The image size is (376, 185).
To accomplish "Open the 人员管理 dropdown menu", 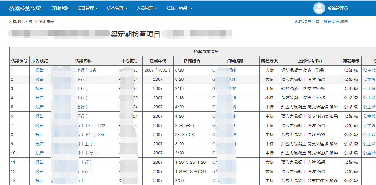I will (x=147, y=8).
